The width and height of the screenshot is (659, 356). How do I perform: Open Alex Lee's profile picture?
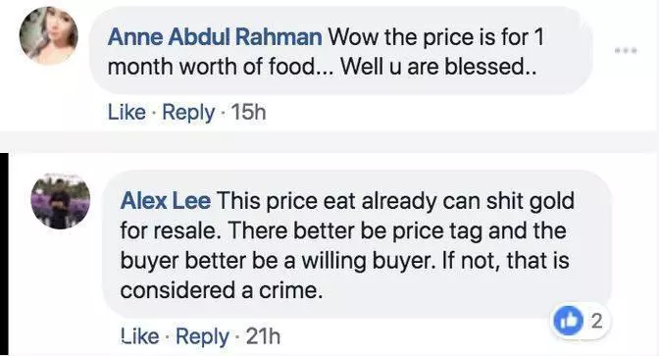[x=61, y=201]
